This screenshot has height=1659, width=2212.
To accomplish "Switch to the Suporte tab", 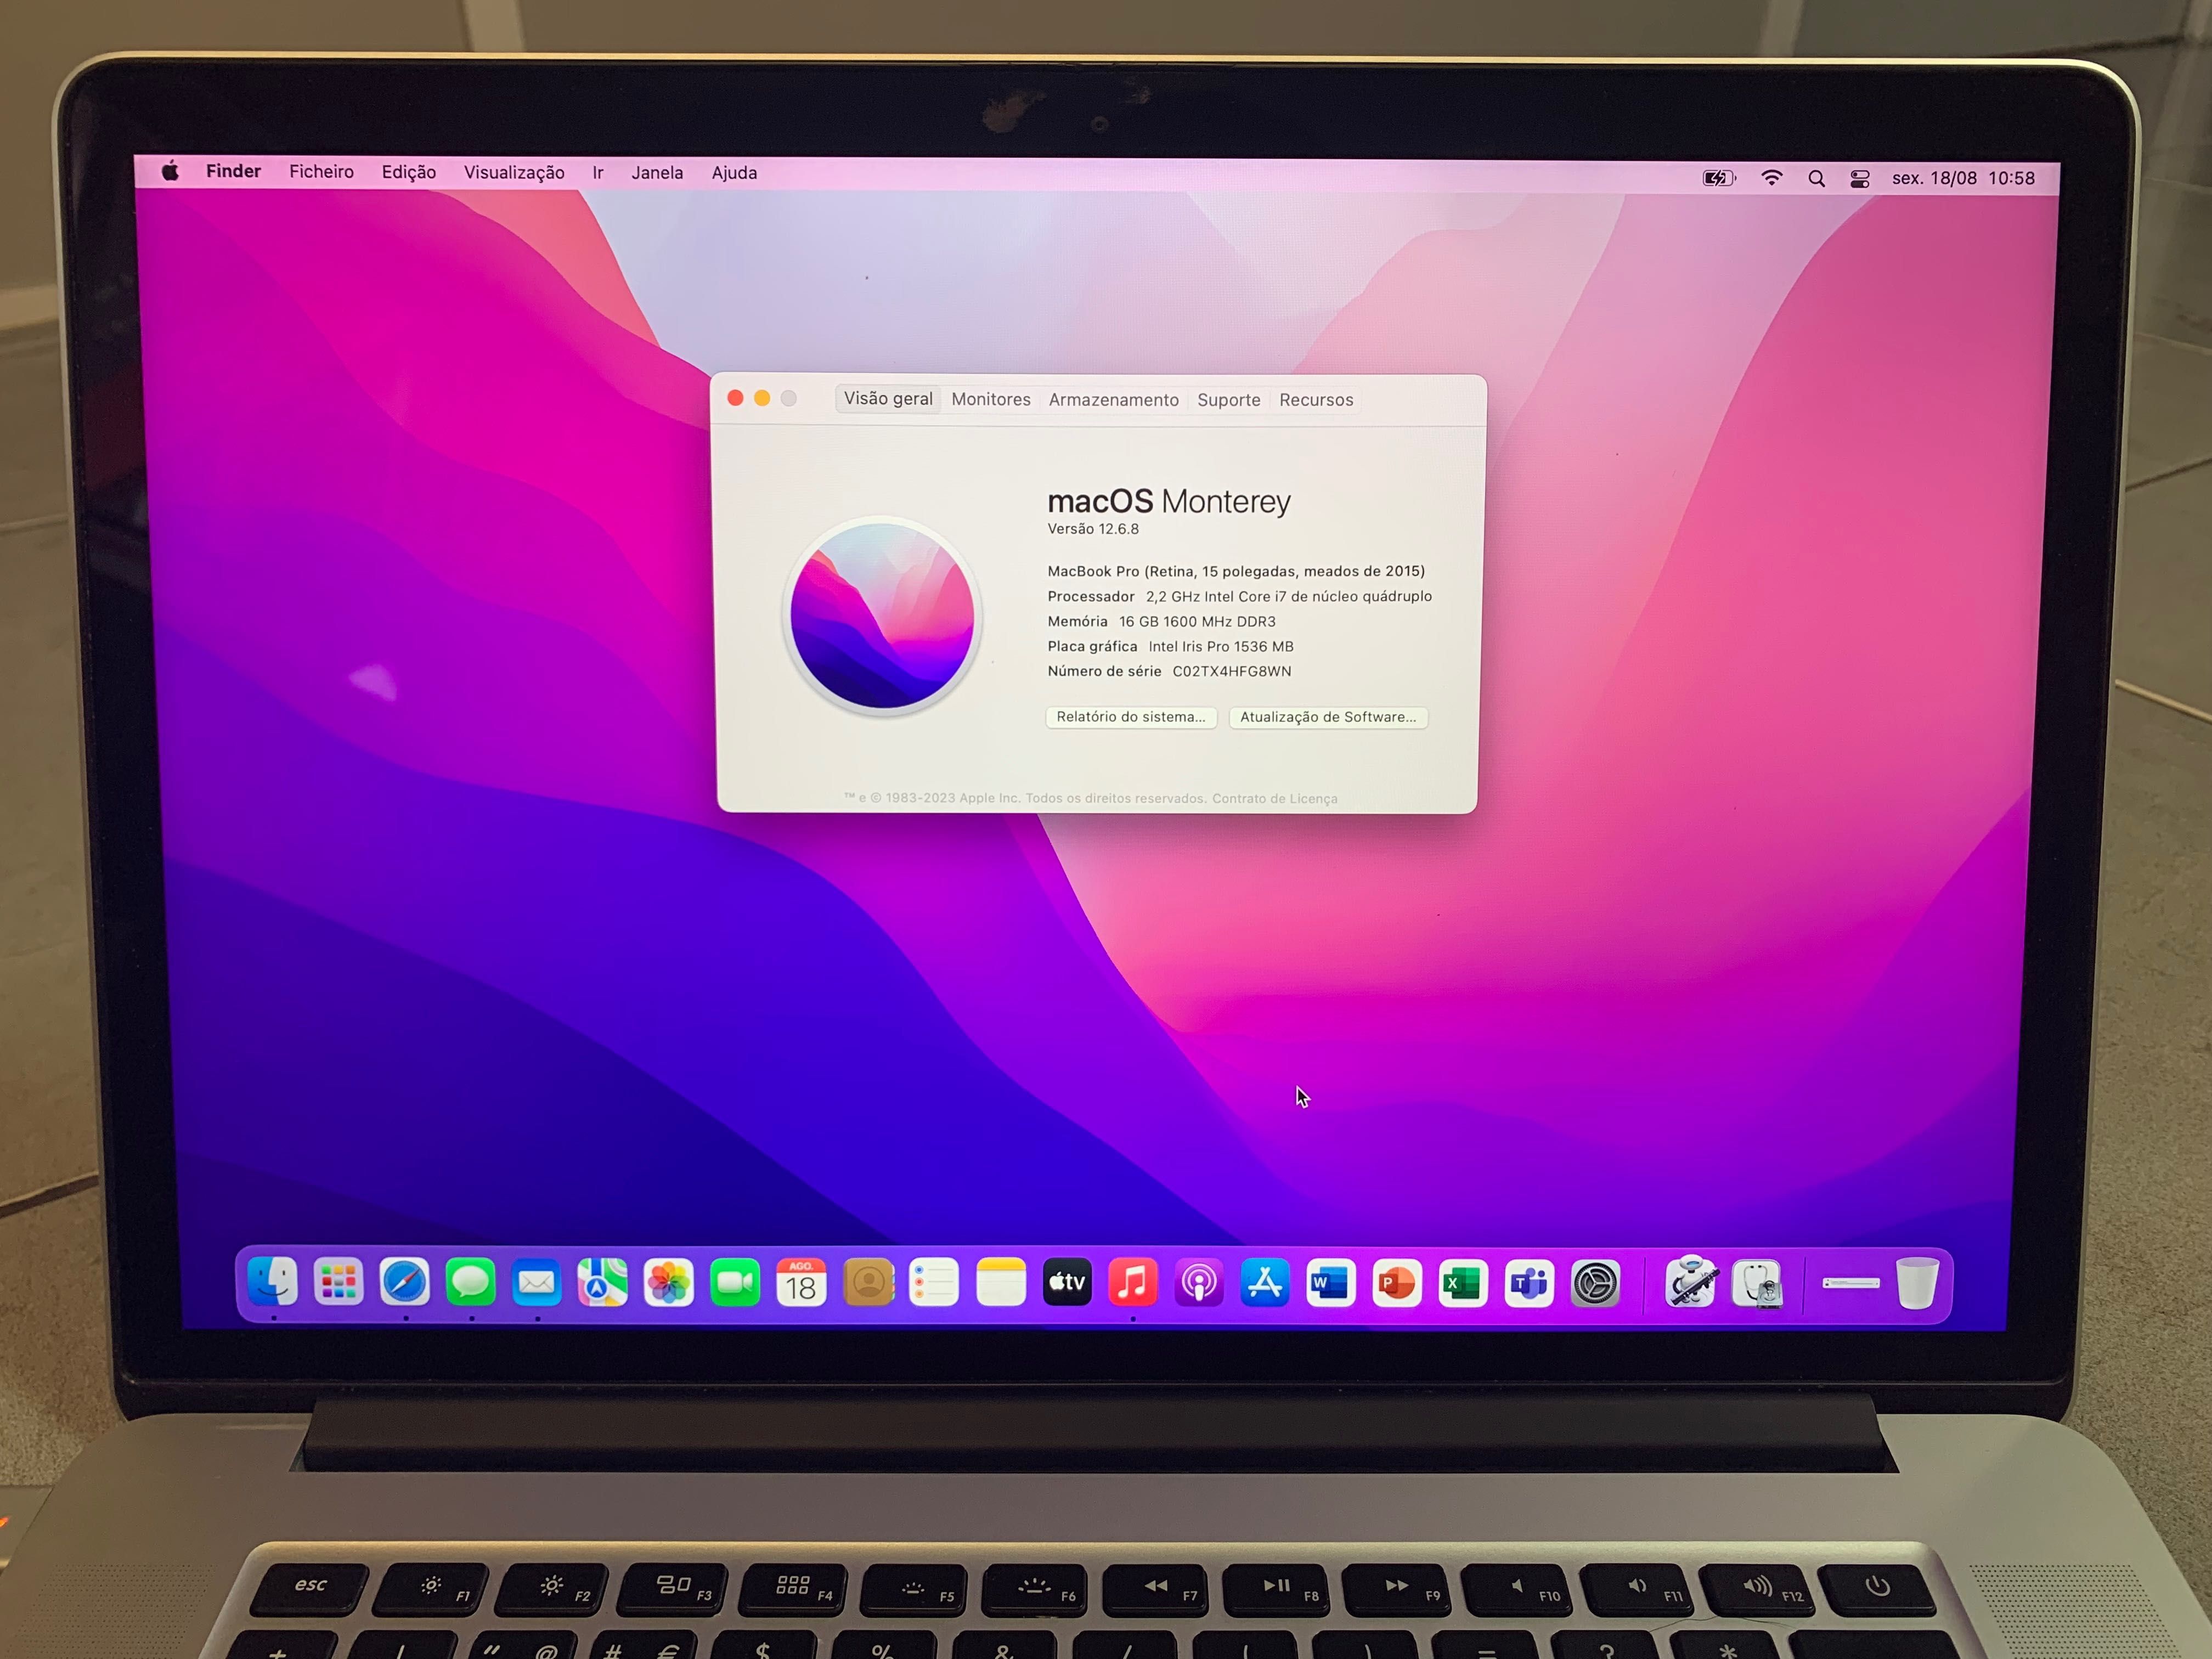I will [x=1229, y=400].
